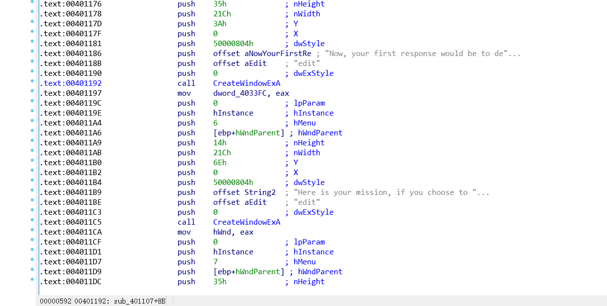607x306 pixels.
Task: Select [ebp+hWndParent] operand on line 004011D9
Action: click(249, 272)
